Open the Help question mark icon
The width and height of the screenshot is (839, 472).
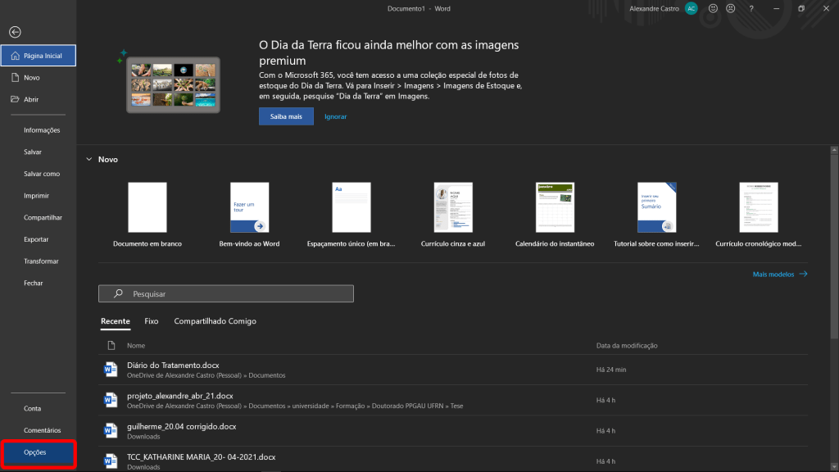click(751, 8)
